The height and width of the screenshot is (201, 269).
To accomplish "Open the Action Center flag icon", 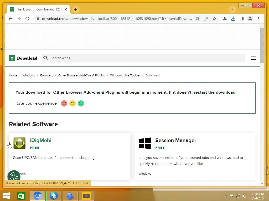I will point(231,196).
